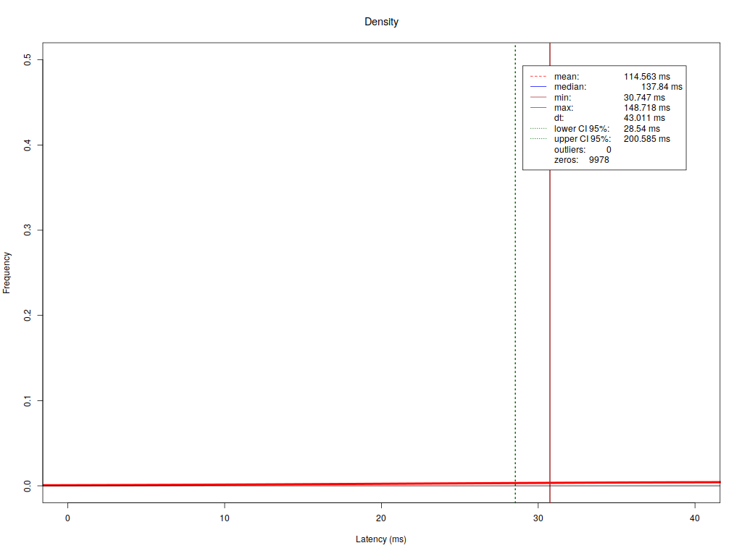Click the x-axis tick label "20"
The height and width of the screenshot is (556, 742).
(381, 518)
